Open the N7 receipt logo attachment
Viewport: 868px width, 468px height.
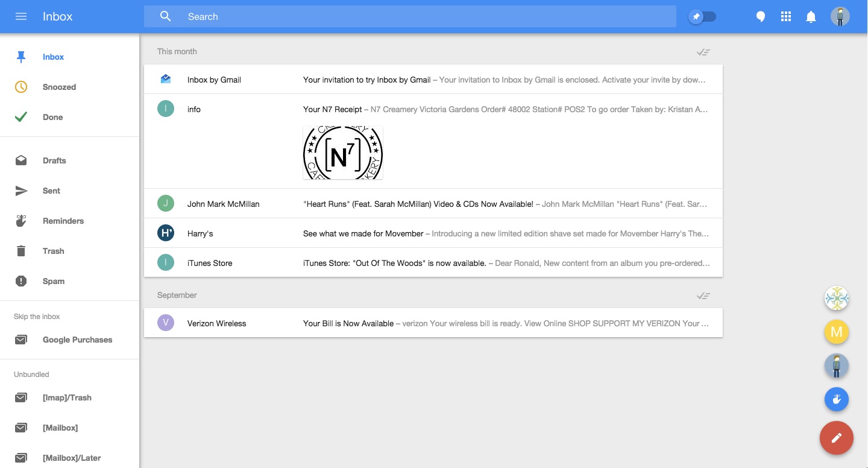[x=342, y=153]
